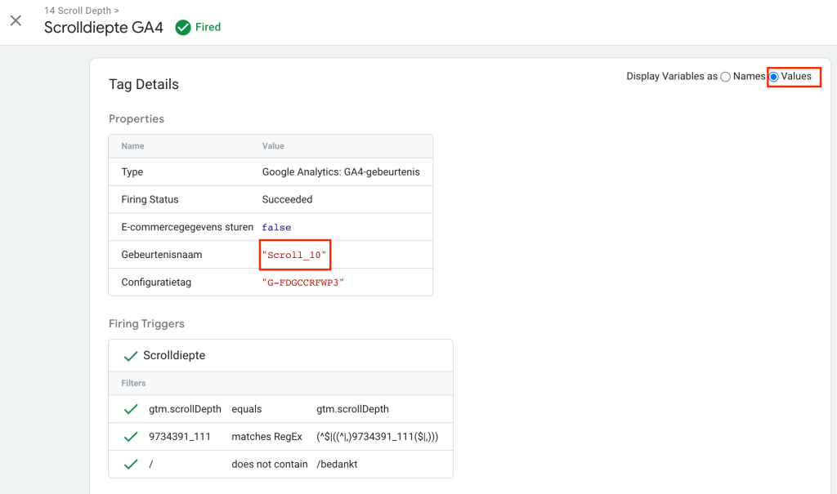Click checkmark beside gtm.scrollDepth filter
The width and height of the screenshot is (837, 494).
pos(130,409)
